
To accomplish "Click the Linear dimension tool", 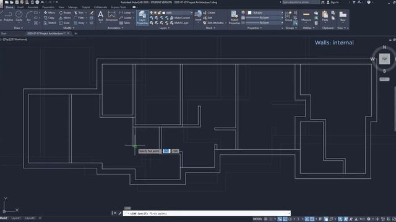I will click(125, 12).
